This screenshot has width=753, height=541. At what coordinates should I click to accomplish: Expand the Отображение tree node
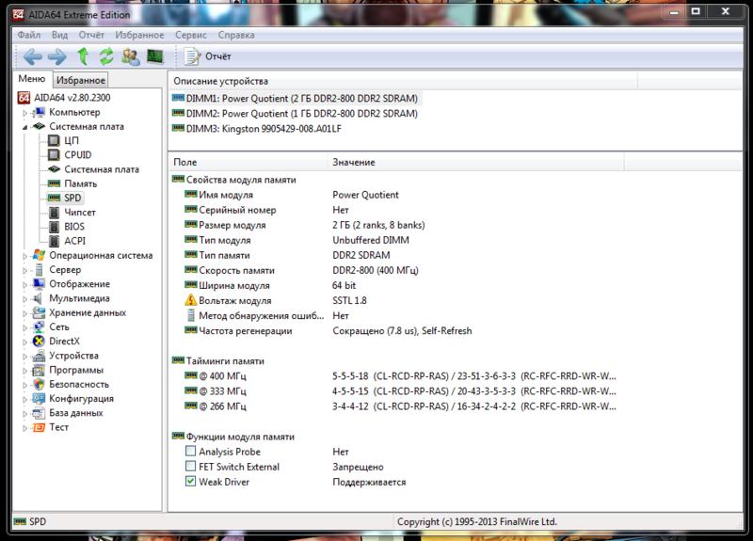(x=25, y=285)
